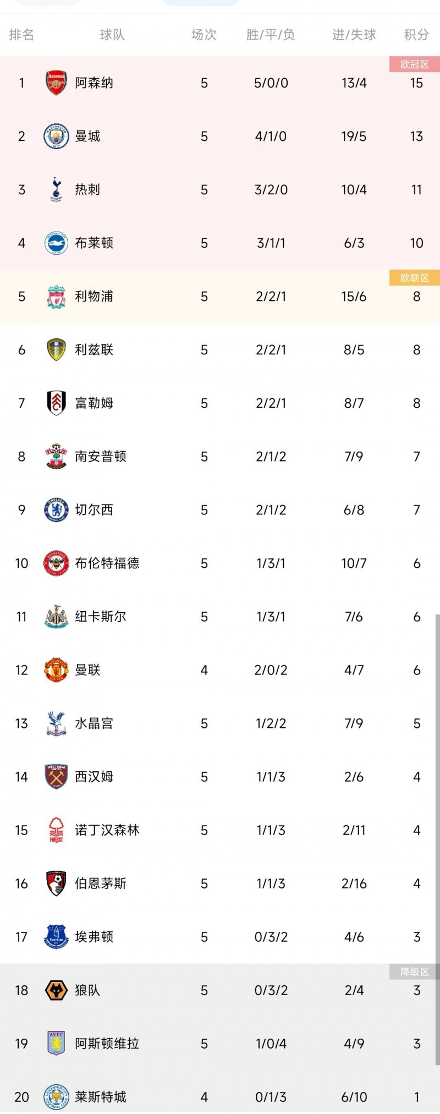The image size is (440, 1114).
Task: Select the Tottenham cockerel logo
Action: [56, 190]
